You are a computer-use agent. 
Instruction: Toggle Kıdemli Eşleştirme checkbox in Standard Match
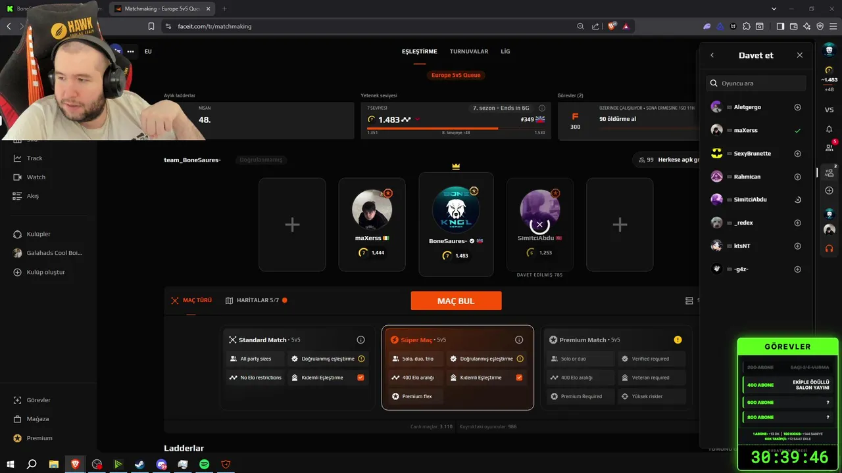point(360,378)
